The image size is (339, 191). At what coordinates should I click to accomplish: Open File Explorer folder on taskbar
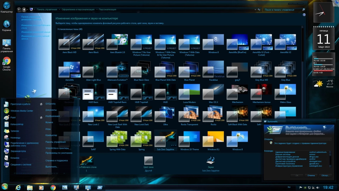coord(30,188)
